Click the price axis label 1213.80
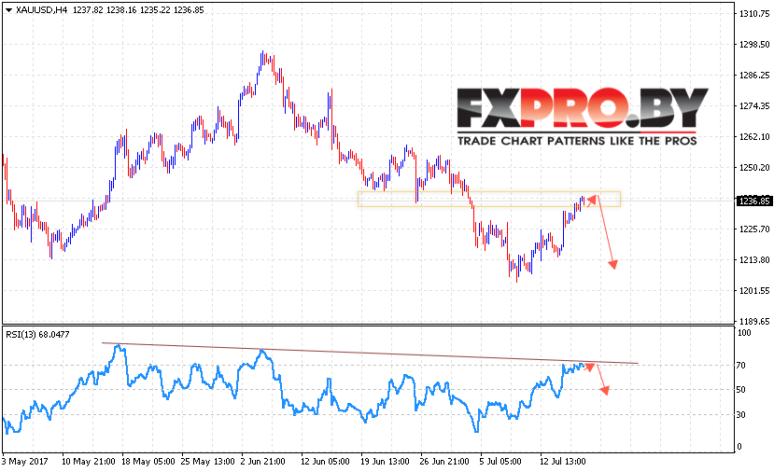Screen dimensions: 774x472 (754, 260)
